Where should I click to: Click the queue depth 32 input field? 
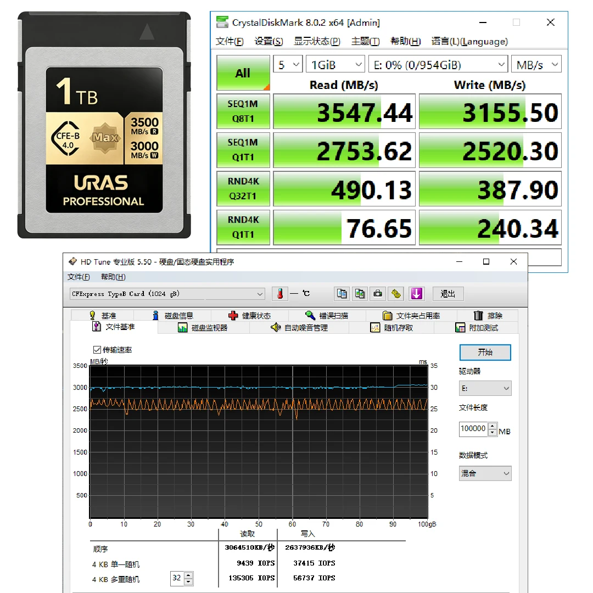pos(177,578)
